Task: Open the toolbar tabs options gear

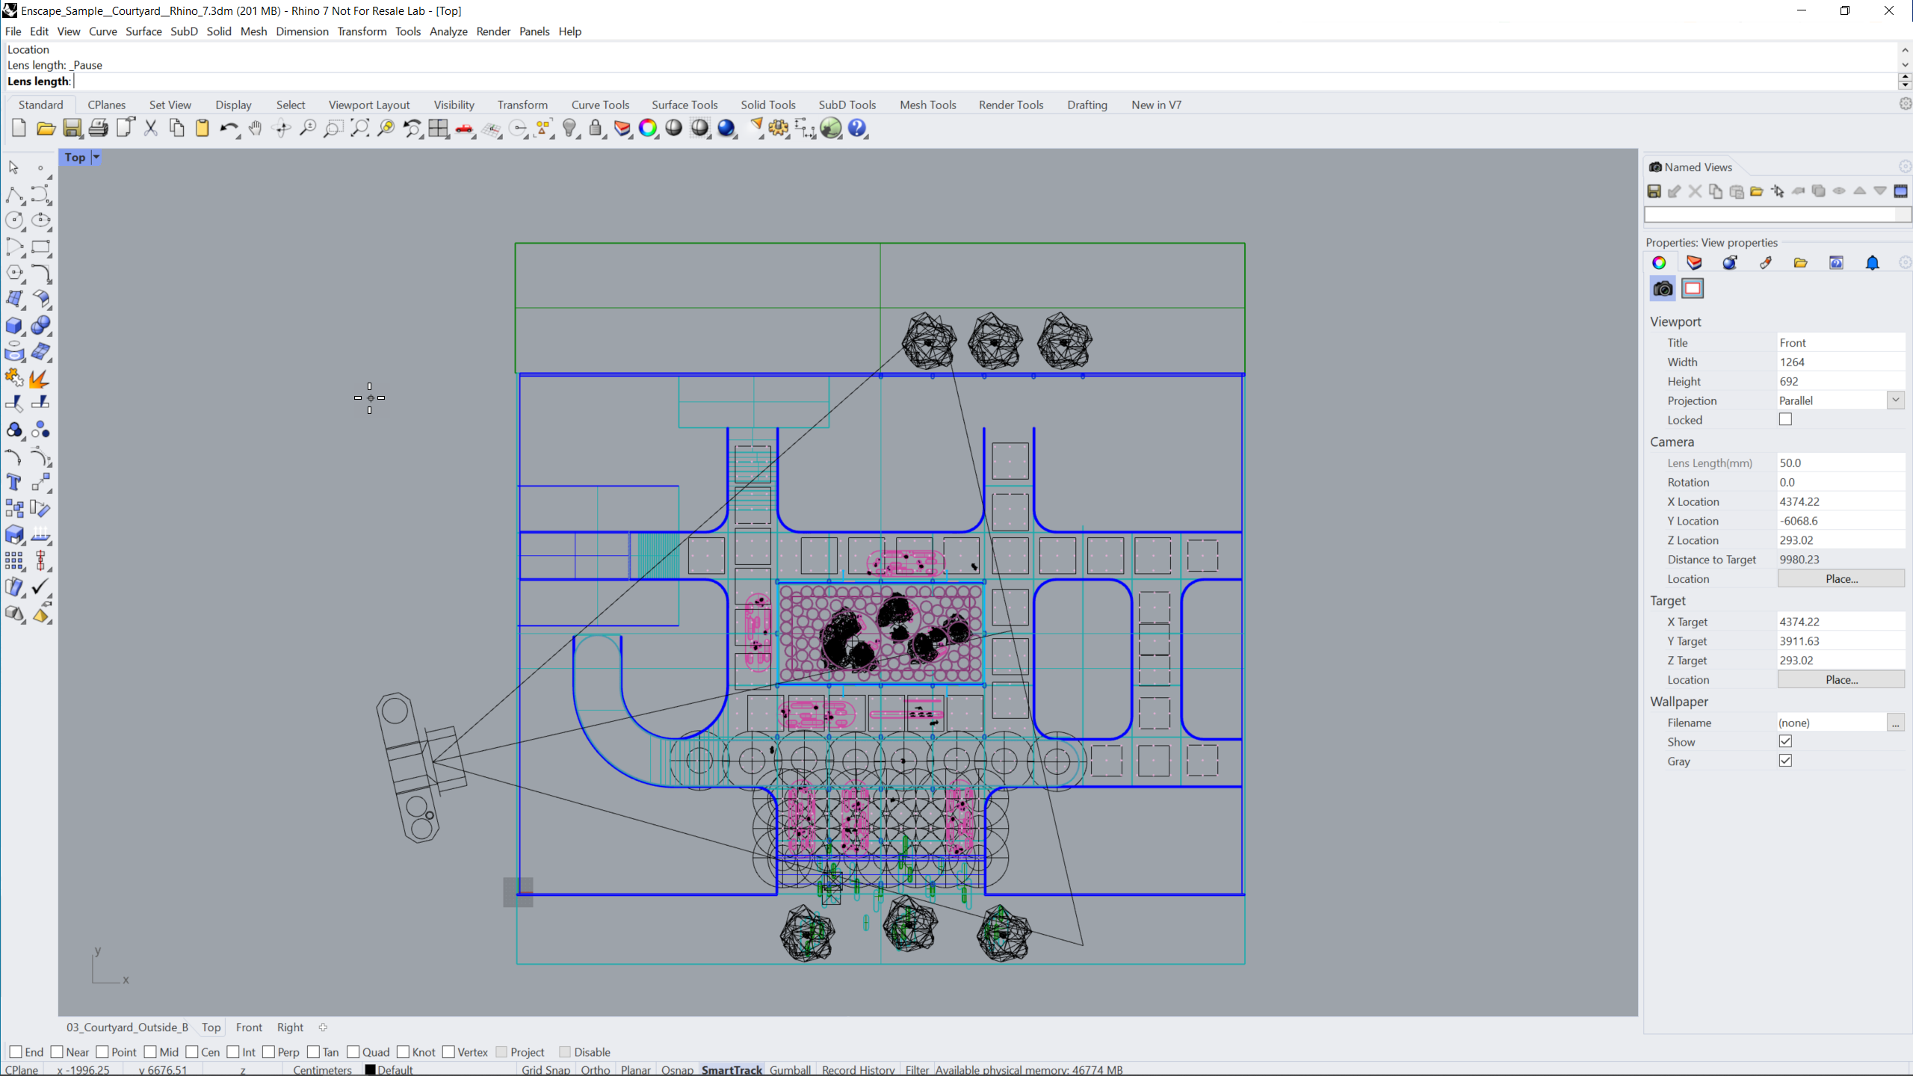Action: pos(1905,104)
